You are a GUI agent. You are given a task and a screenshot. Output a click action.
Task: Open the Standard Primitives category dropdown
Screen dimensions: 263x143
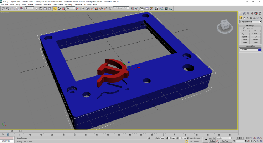[251, 22]
